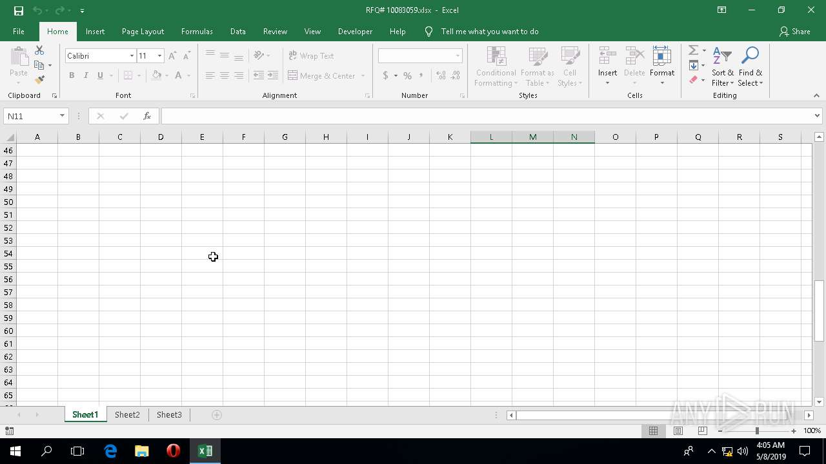Open the Fill Color dropdown arrow
The image size is (826, 464).
166,75
